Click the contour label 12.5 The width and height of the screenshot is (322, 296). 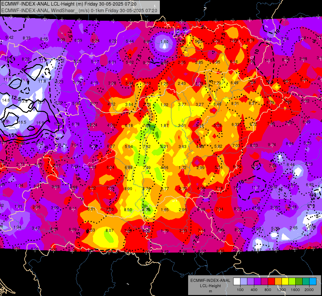16,98
